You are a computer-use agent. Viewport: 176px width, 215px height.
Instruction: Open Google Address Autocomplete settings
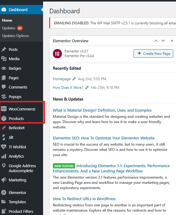(22, 168)
